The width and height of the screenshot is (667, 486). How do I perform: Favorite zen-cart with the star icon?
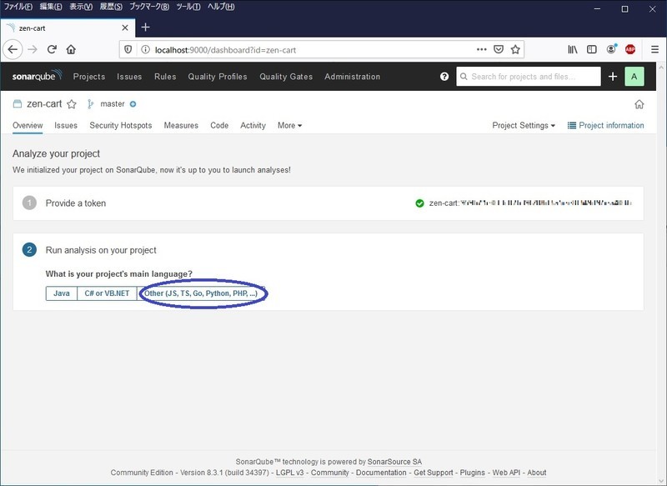pyautogui.click(x=72, y=104)
